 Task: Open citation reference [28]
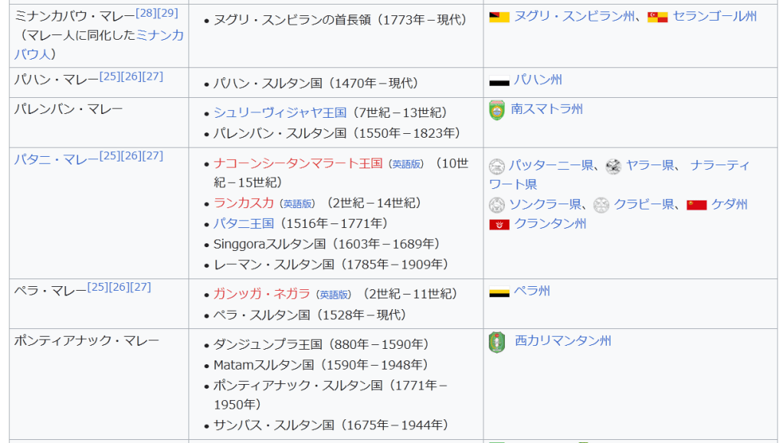point(146,13)
